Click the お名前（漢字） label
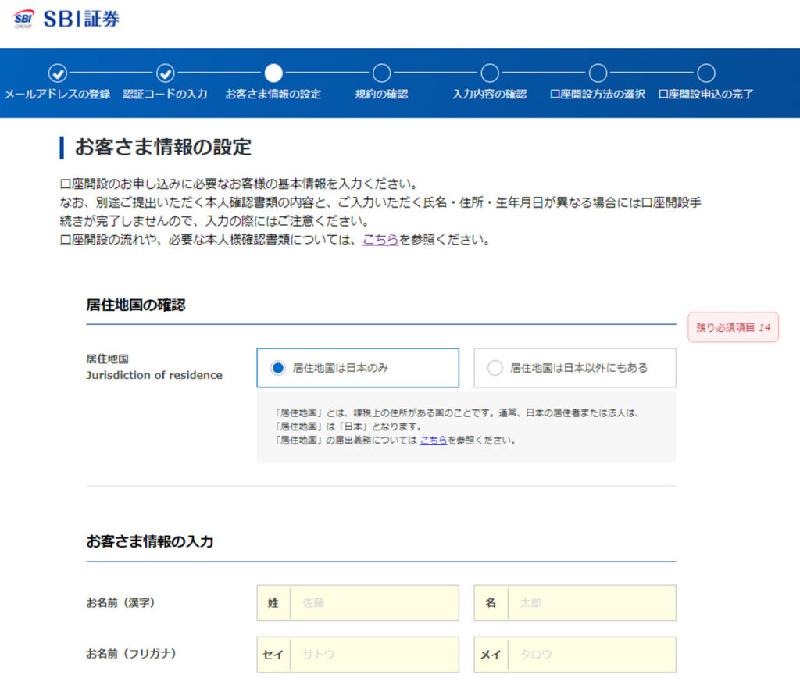The height and width of the screenshot is (689, 800). pos(120,603)
